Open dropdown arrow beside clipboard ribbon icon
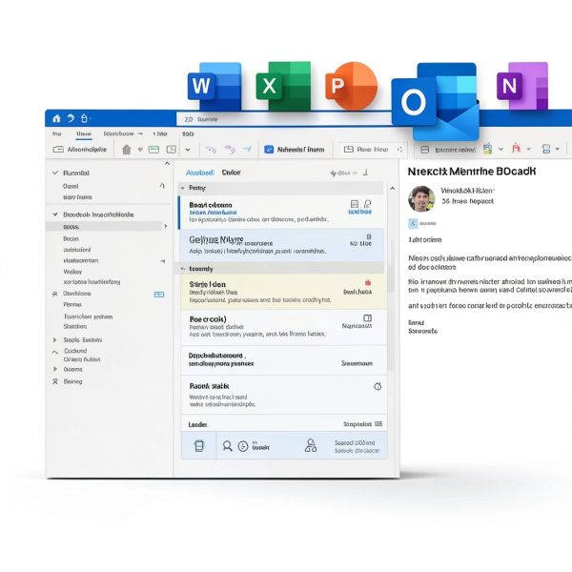Image resolution: width=572 pixels, height=572 pixels. point(500,149)
